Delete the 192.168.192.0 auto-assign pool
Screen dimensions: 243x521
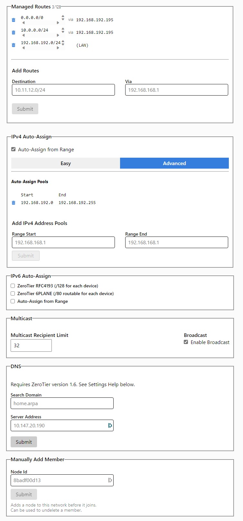(x=14, y=203)
